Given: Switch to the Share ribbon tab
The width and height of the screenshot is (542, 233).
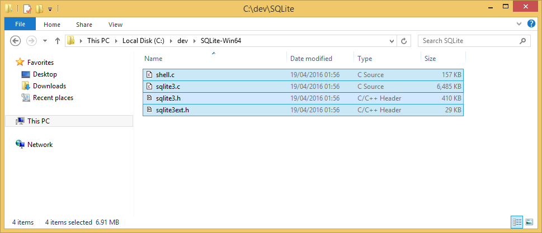Looking at the screenshot, I should [84, 25].
